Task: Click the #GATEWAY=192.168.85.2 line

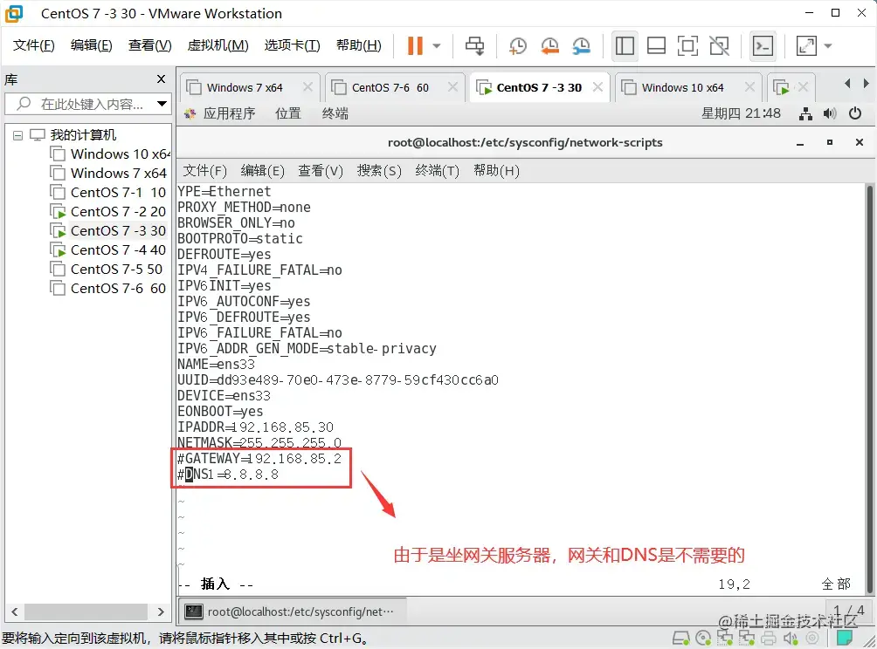Action: pyautogui.click(x=259, y=459)
